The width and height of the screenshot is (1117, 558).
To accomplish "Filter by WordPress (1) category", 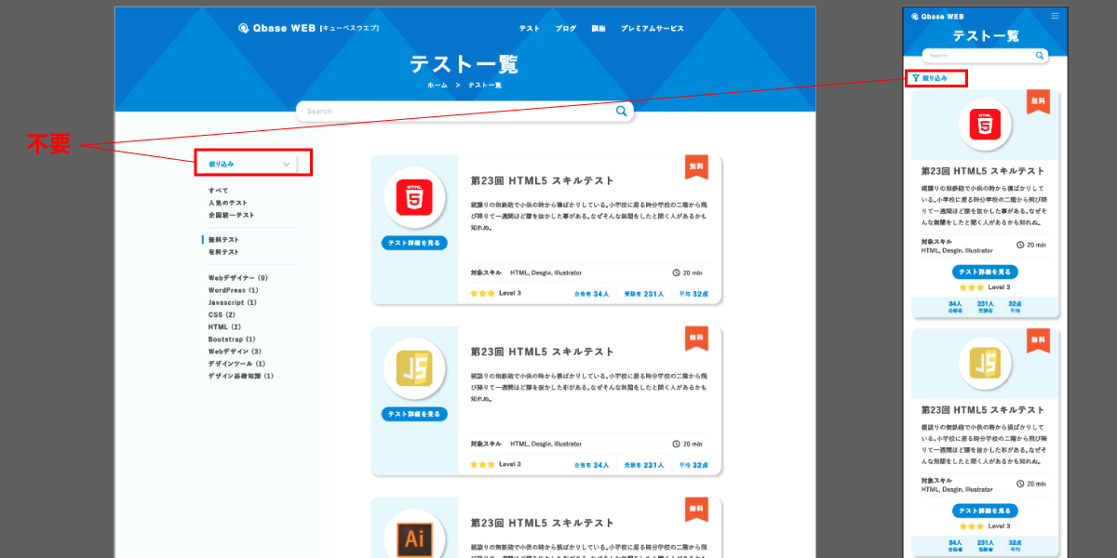I will (234, 290).
